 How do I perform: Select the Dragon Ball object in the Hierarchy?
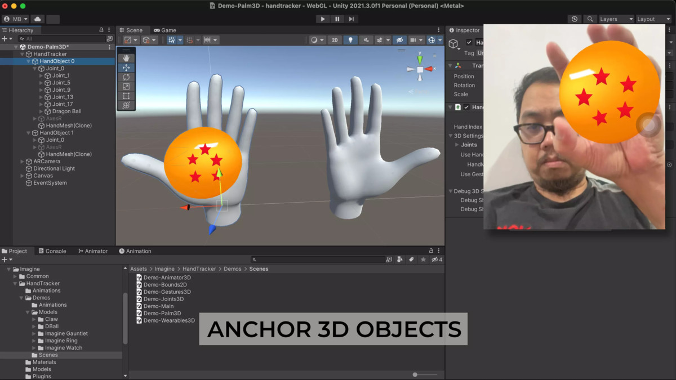66,111
